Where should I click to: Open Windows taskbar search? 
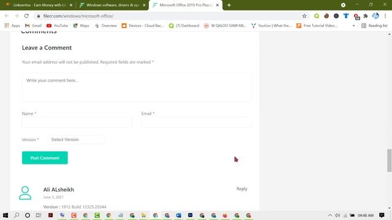coord(17,215)
